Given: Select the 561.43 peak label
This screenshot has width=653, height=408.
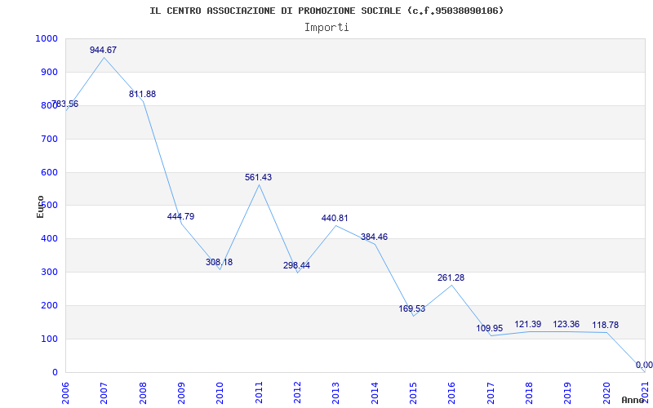Looking at the screenshot, I should click(258, 177).
